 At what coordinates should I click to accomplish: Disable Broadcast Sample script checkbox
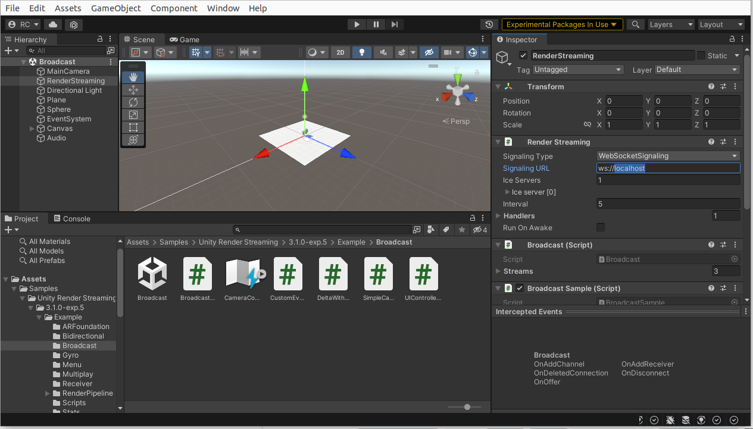coord(520,289)
